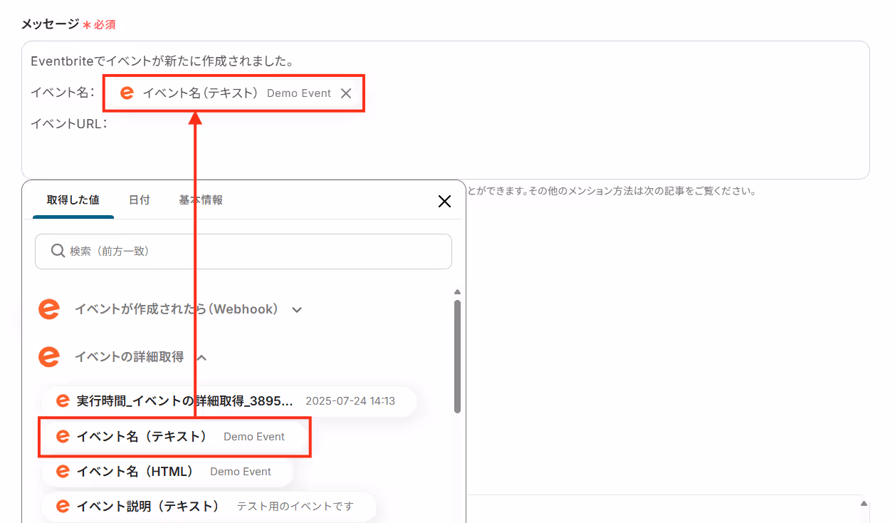Click the scroll-up arrow of picker list

click(458, 291)
